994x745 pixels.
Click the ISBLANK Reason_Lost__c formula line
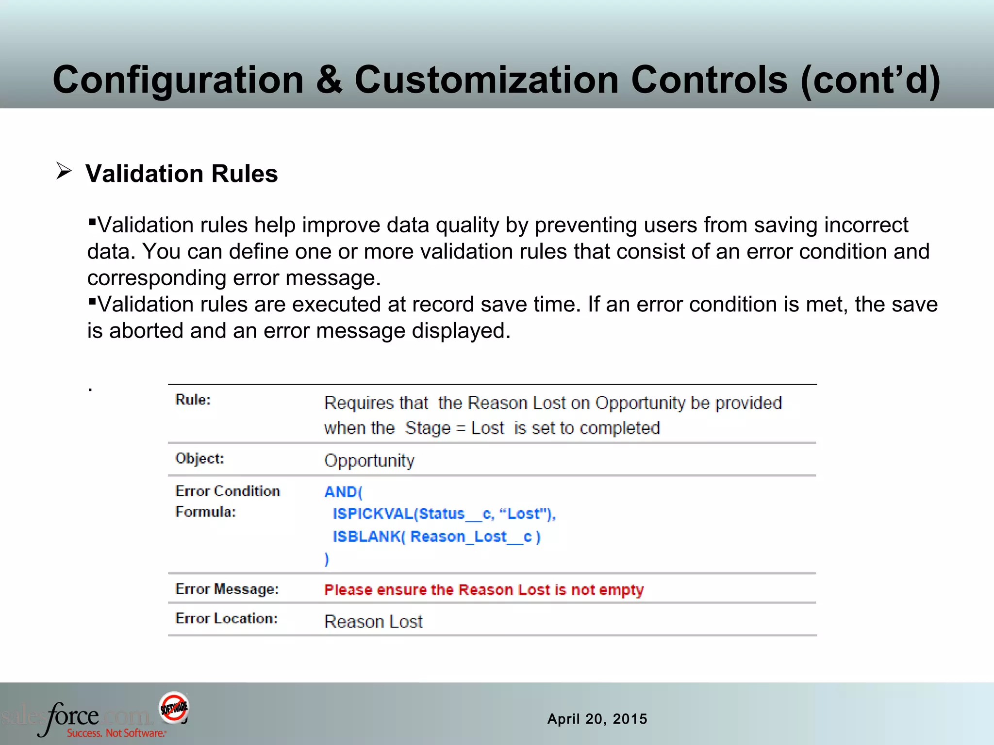click(x=436, y=536)
